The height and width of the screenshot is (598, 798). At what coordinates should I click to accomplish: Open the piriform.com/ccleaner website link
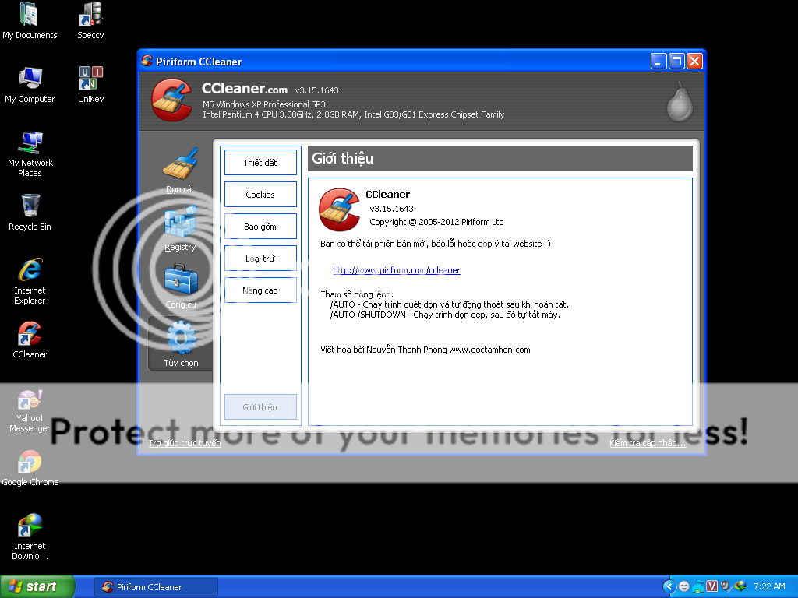coord(397,270)
